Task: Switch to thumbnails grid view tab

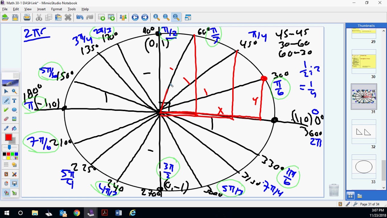Action: click(x=350, y=196)
